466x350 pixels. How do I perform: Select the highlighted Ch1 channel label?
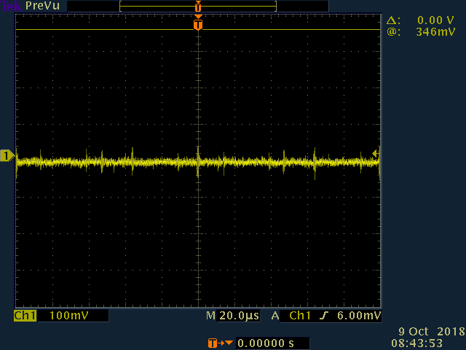pos(25,316)
